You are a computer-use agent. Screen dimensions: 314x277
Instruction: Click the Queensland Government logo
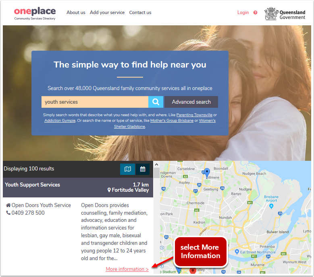coord(285,14)
